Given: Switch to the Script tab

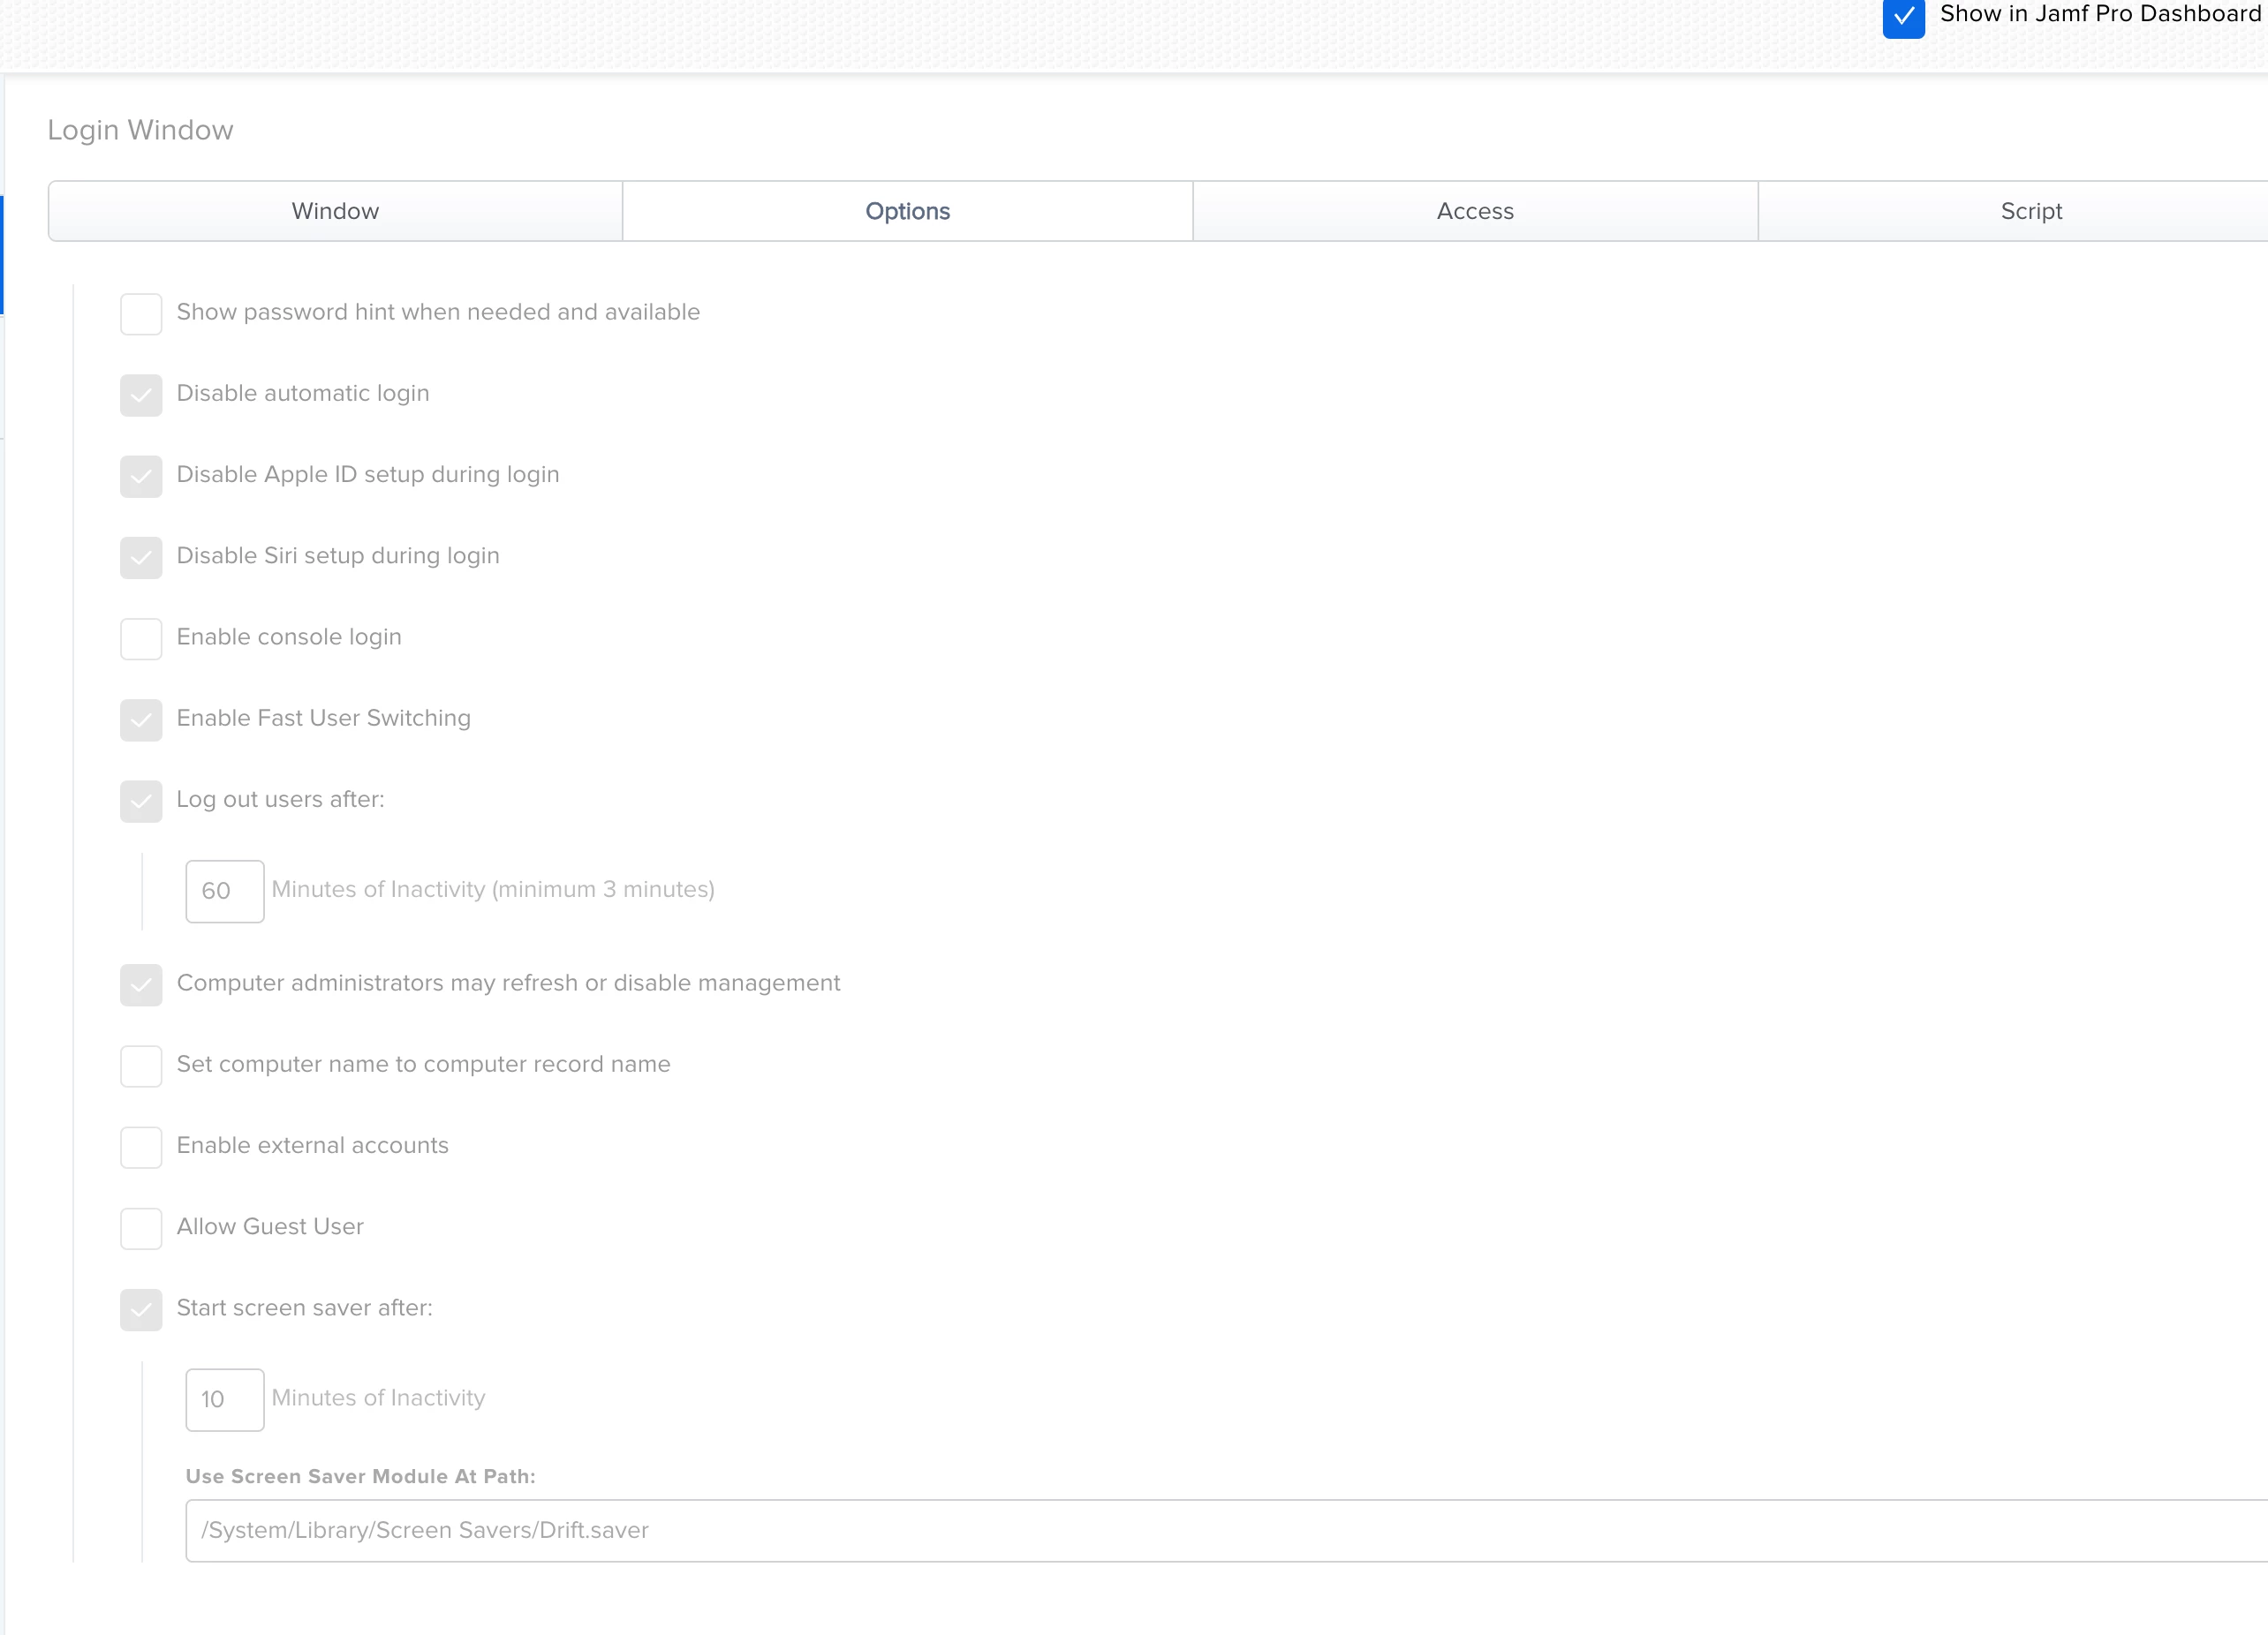Looking at the screenshot, I should click(x=2030, y=211).
